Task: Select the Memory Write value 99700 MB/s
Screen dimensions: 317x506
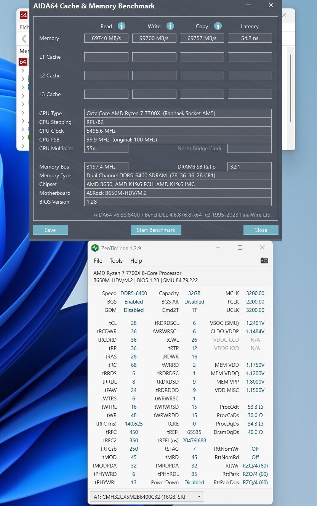Action: [154, 38]
